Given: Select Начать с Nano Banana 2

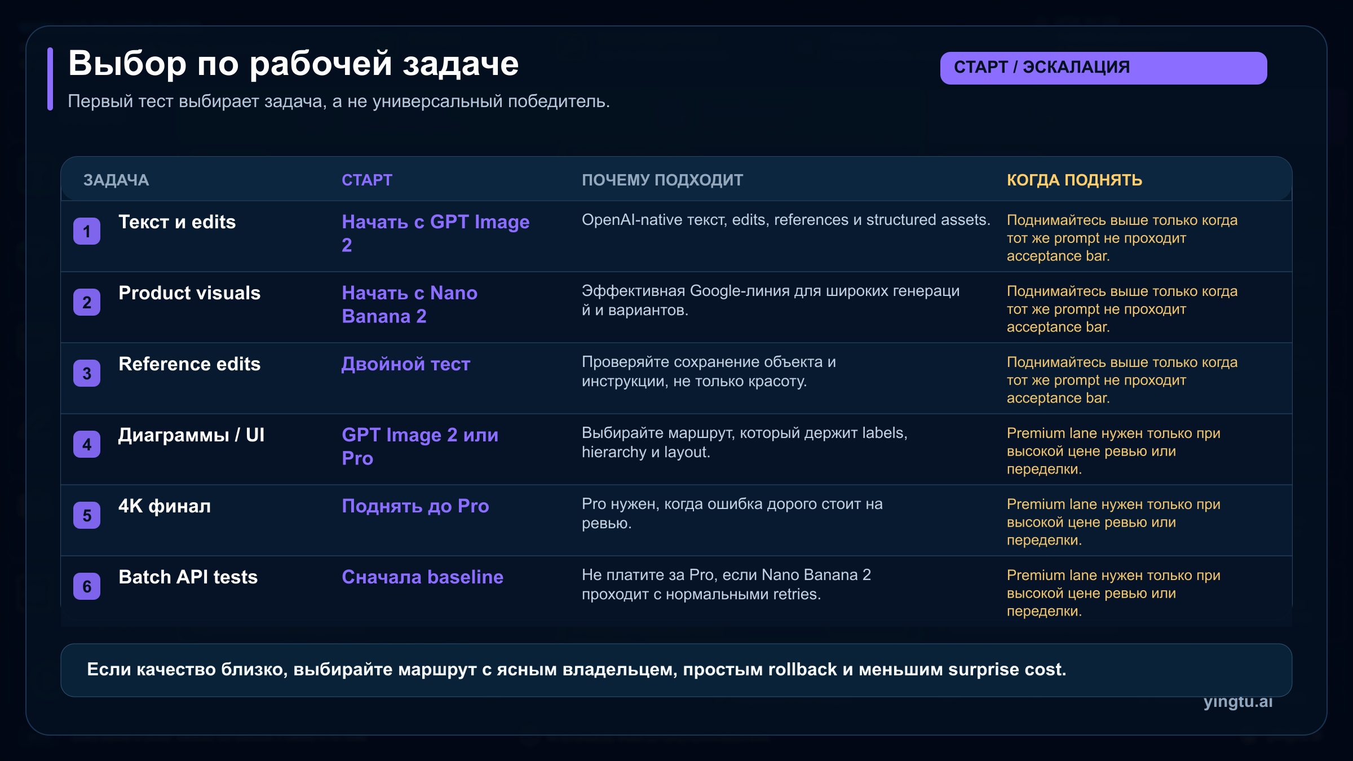Looking at the screenshot, I should pyautogui.click(x=409, y=304).
